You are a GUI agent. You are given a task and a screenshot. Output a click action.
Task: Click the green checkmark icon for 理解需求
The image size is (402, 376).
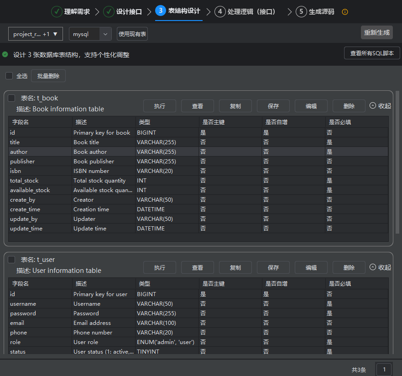(57, 11)
